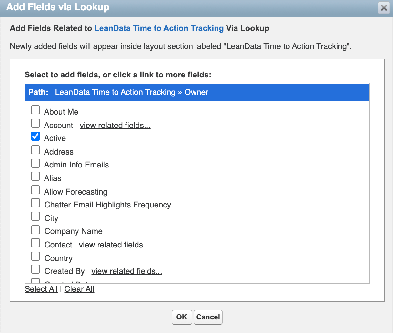Select Chatter Email Highlights Frequency checkbox
This screenshot has height=333, width=393.
tap(35, 203)
